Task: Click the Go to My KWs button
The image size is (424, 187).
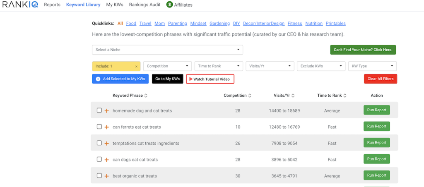Action: [168, 79]
